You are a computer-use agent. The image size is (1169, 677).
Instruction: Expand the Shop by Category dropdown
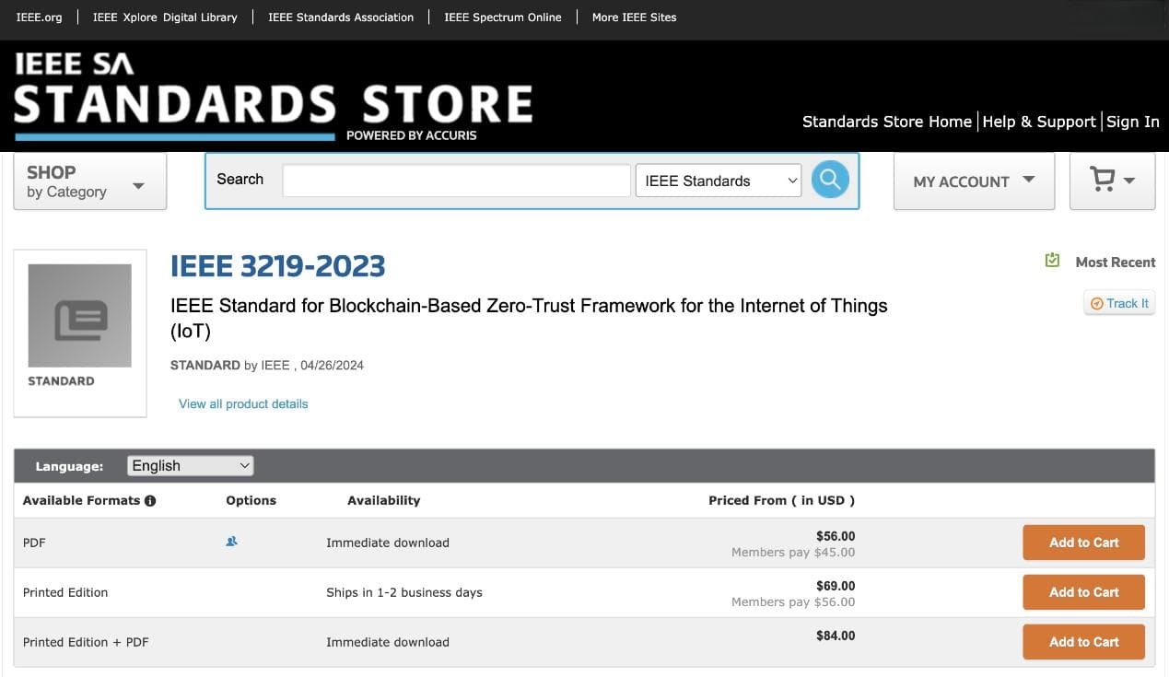[x=90, y=181]
